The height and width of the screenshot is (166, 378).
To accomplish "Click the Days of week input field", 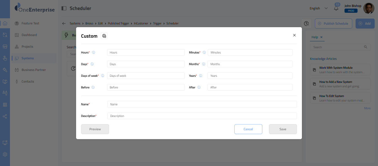I will 146,76.
